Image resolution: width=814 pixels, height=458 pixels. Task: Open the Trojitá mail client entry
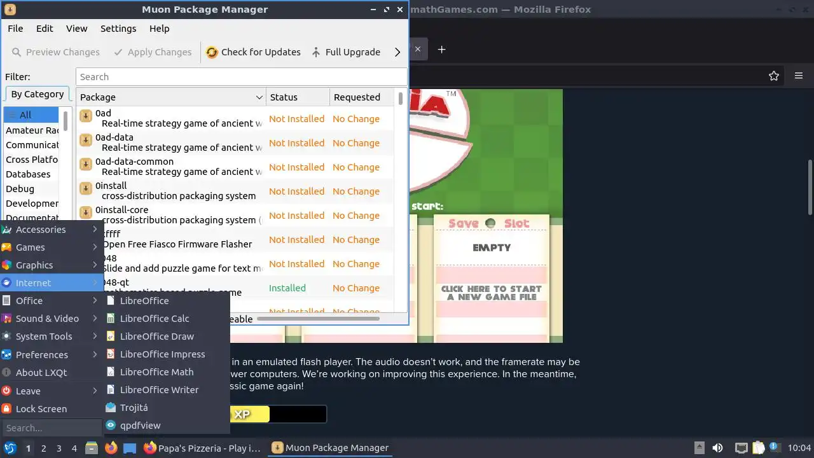pyautogui.click(x=166, y=408)
